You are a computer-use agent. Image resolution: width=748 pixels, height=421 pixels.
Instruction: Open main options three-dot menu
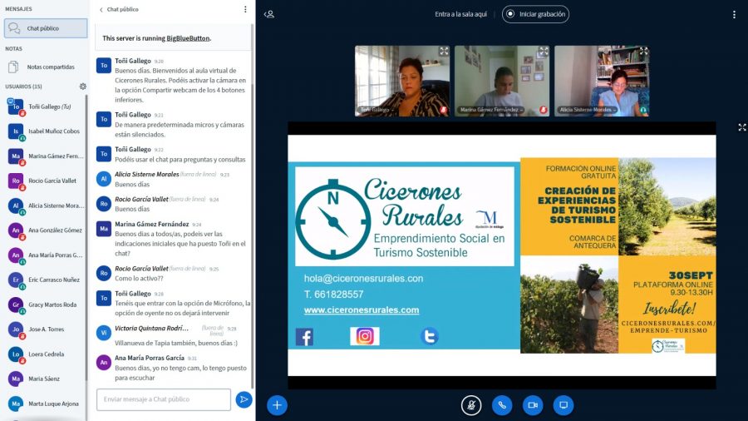[734, 15]
